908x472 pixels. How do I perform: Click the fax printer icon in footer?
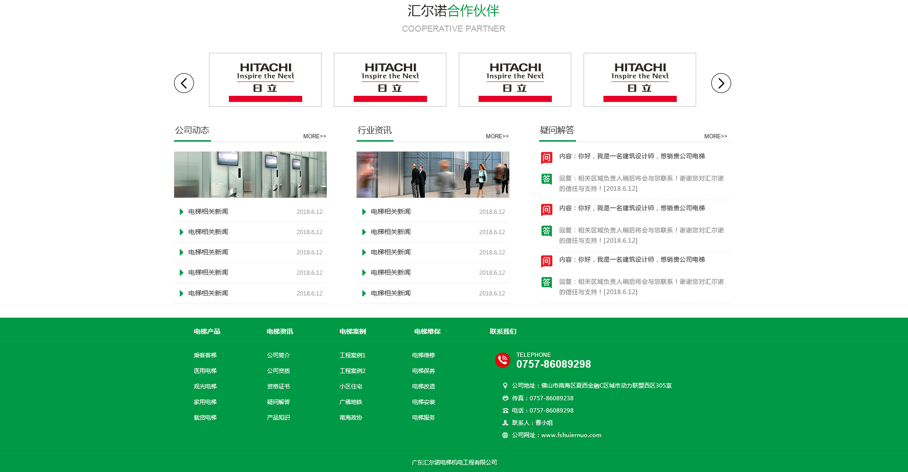[505, 398]
